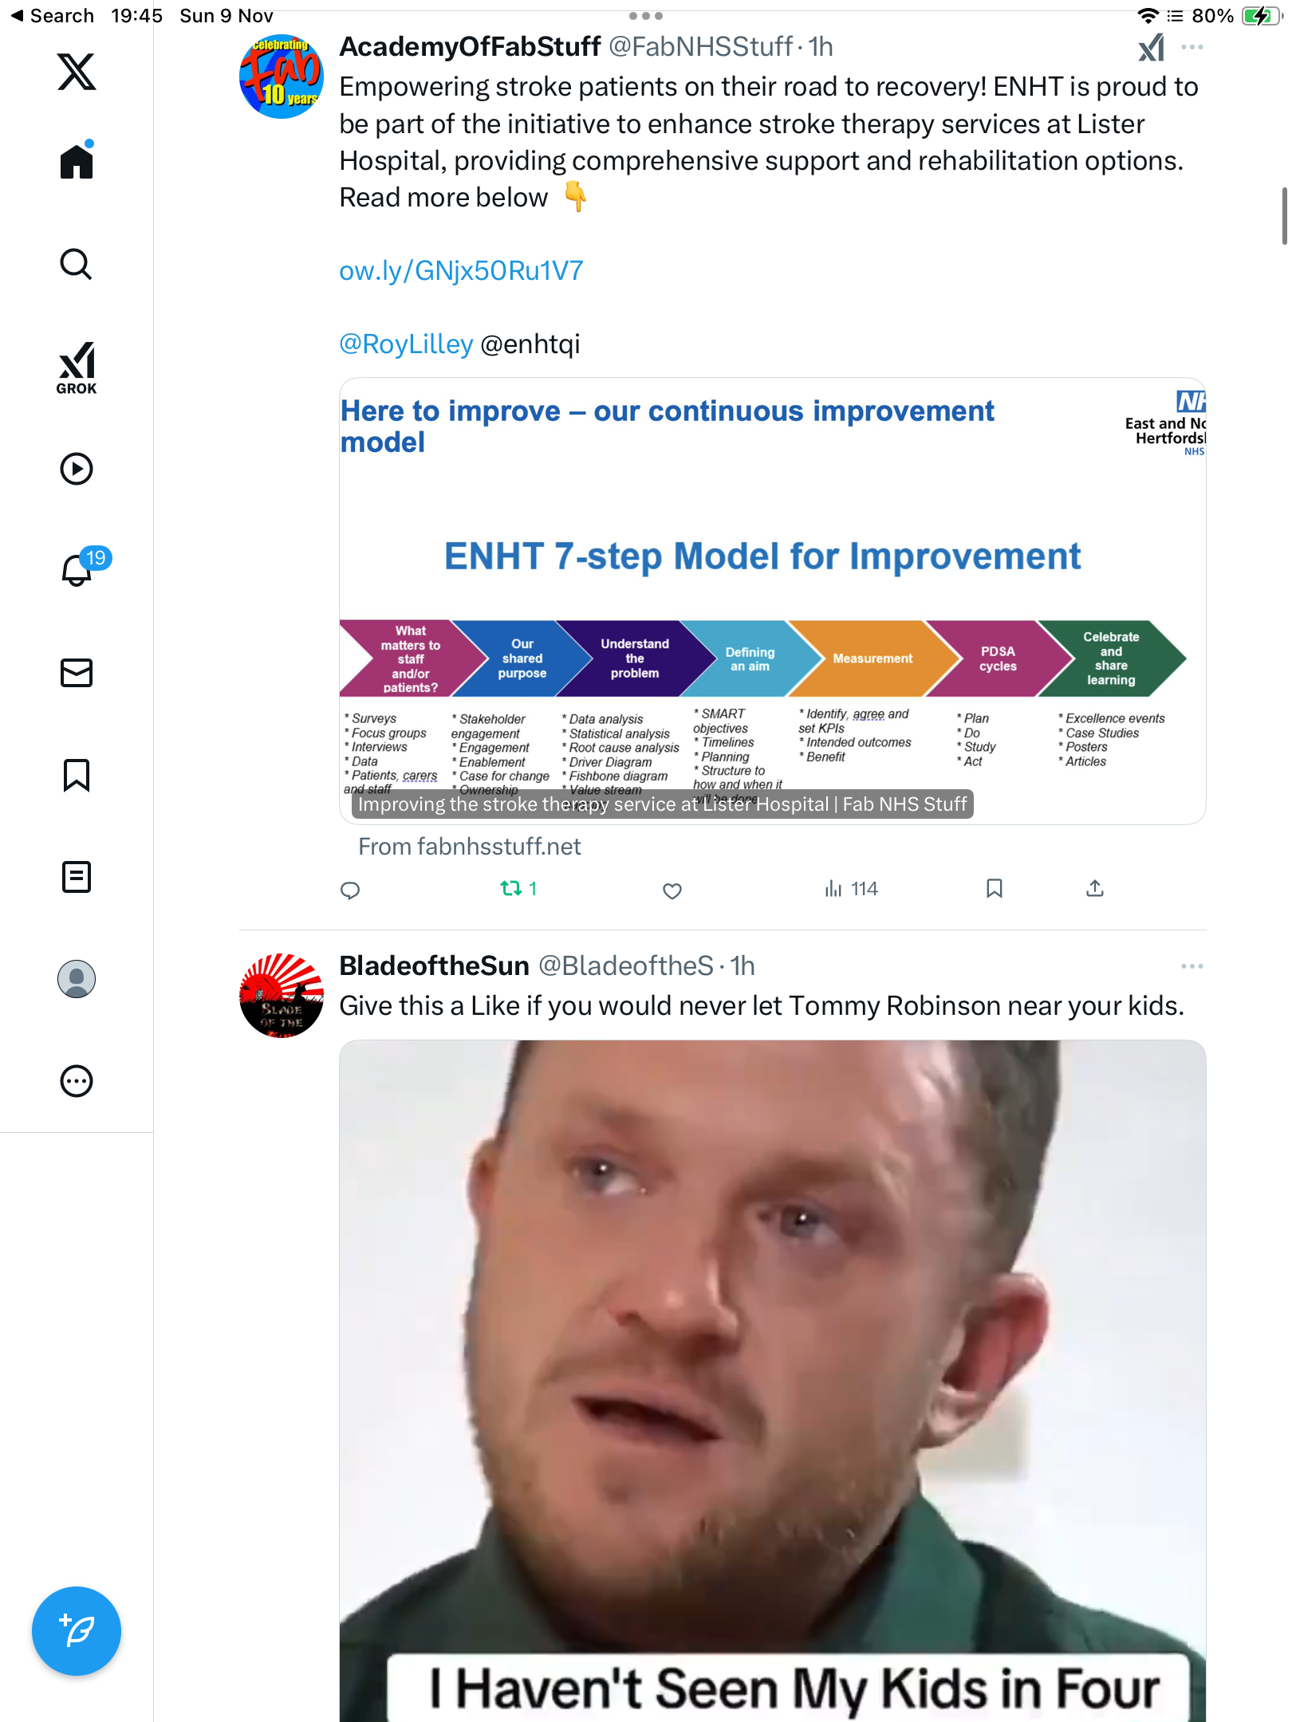This screenshot has height=1722, width=1292.
Task: Open more options on AcademyOfFabStuff post
Action: [1192, 48]
